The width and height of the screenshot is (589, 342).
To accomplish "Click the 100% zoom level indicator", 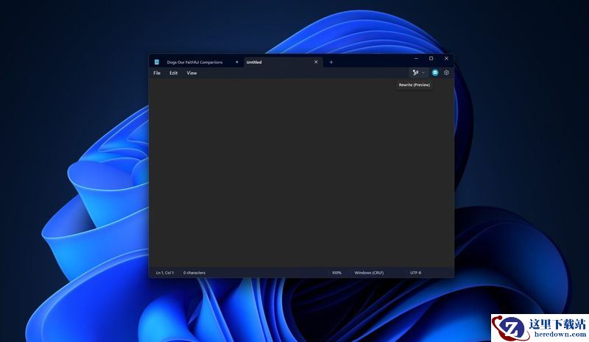I will tap(336, 273).
